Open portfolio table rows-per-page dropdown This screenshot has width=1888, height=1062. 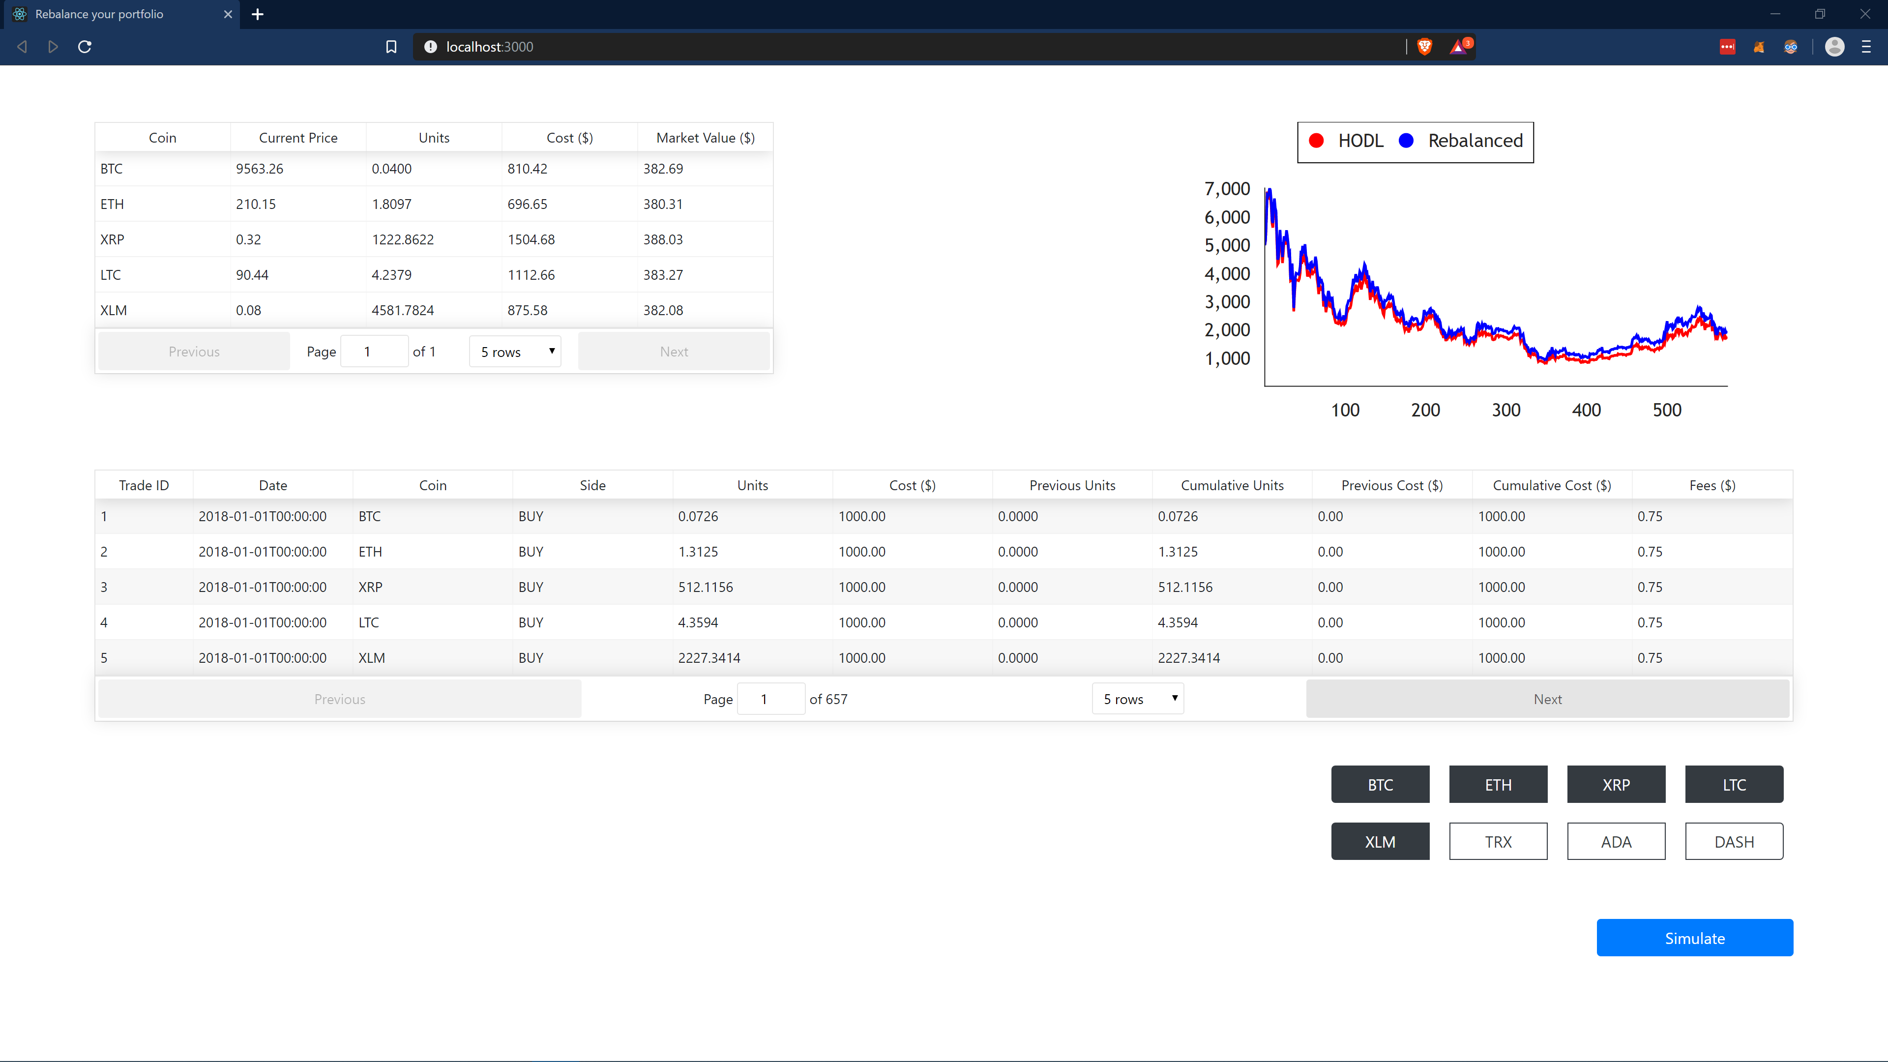pyautogui.click(x=515, y=352)
